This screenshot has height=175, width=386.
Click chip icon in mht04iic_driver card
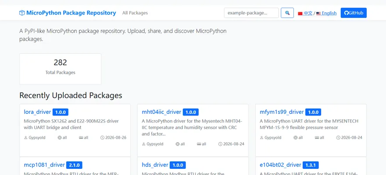[178, 144]
